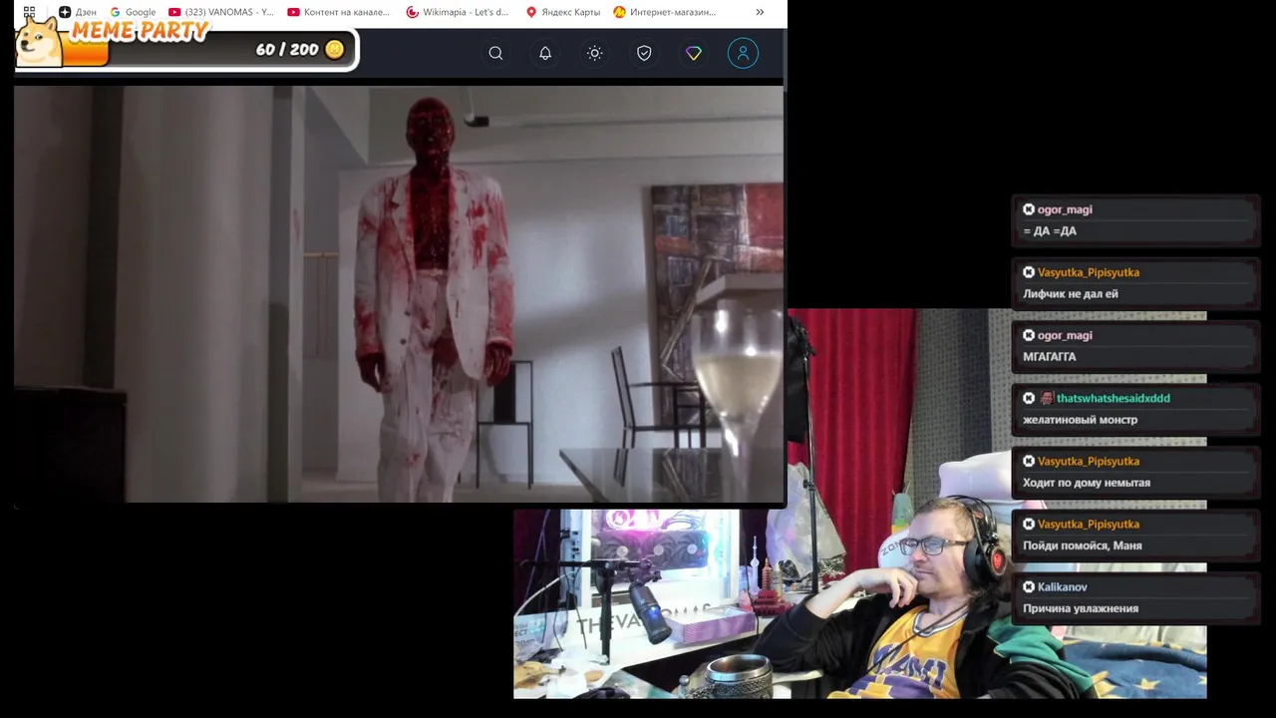Open the Контент на канале bookmark
Image resolution: width=1276 pixels, height=718 pixels.
point(339,12)
